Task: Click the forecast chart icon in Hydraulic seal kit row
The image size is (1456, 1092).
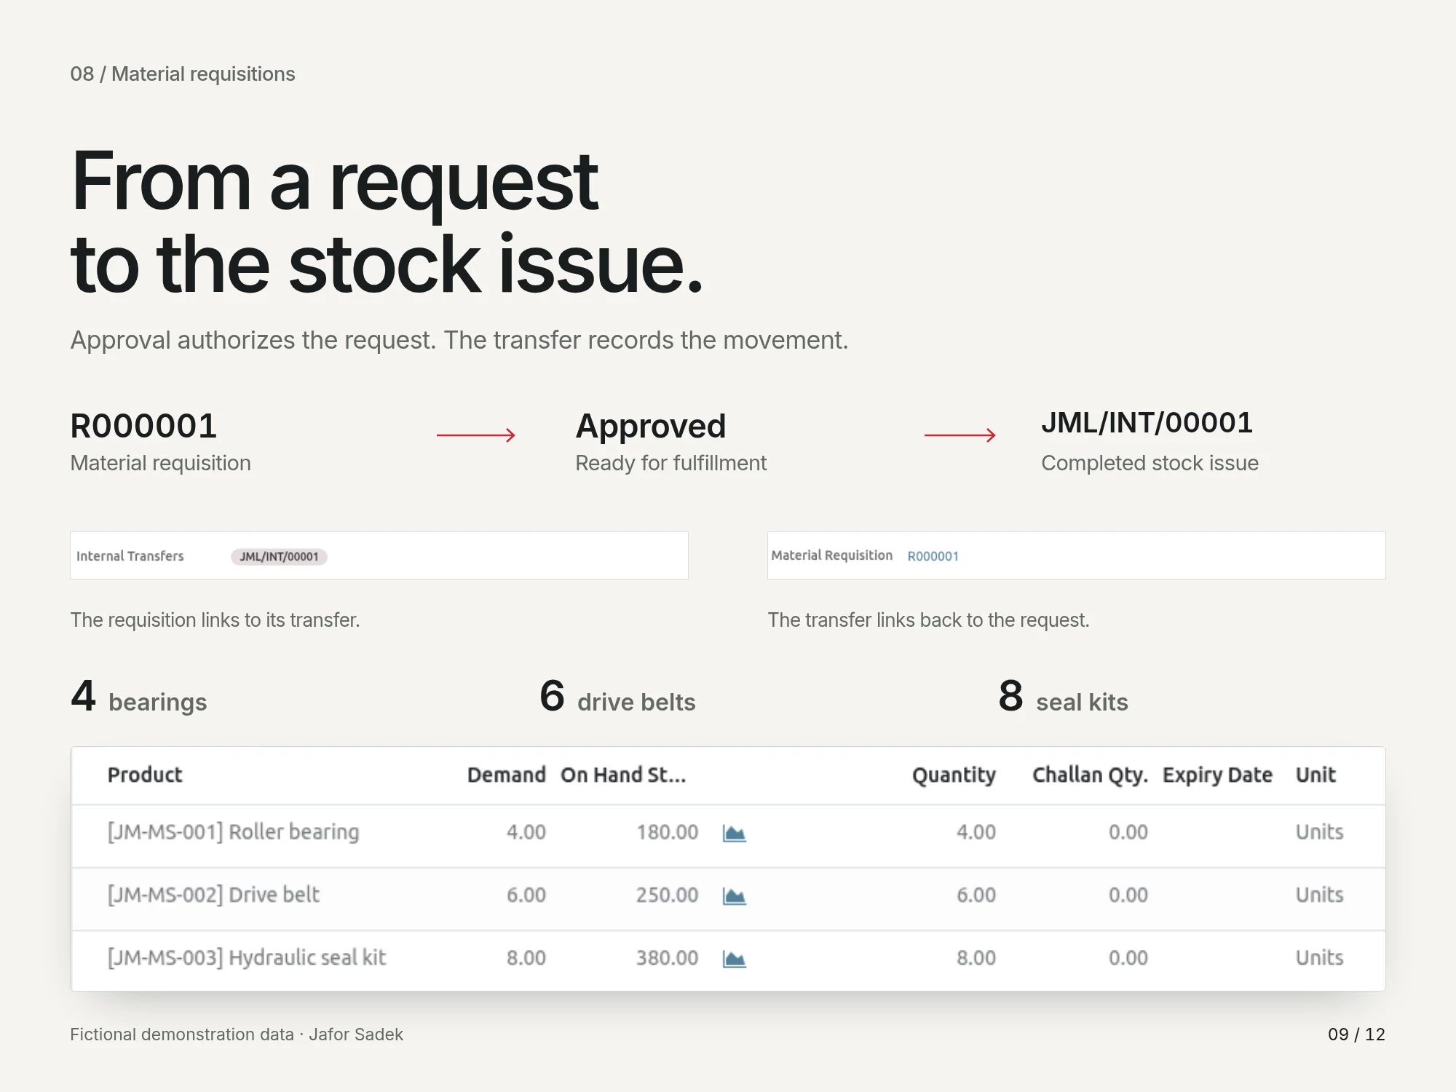Action: coord(734,959)
